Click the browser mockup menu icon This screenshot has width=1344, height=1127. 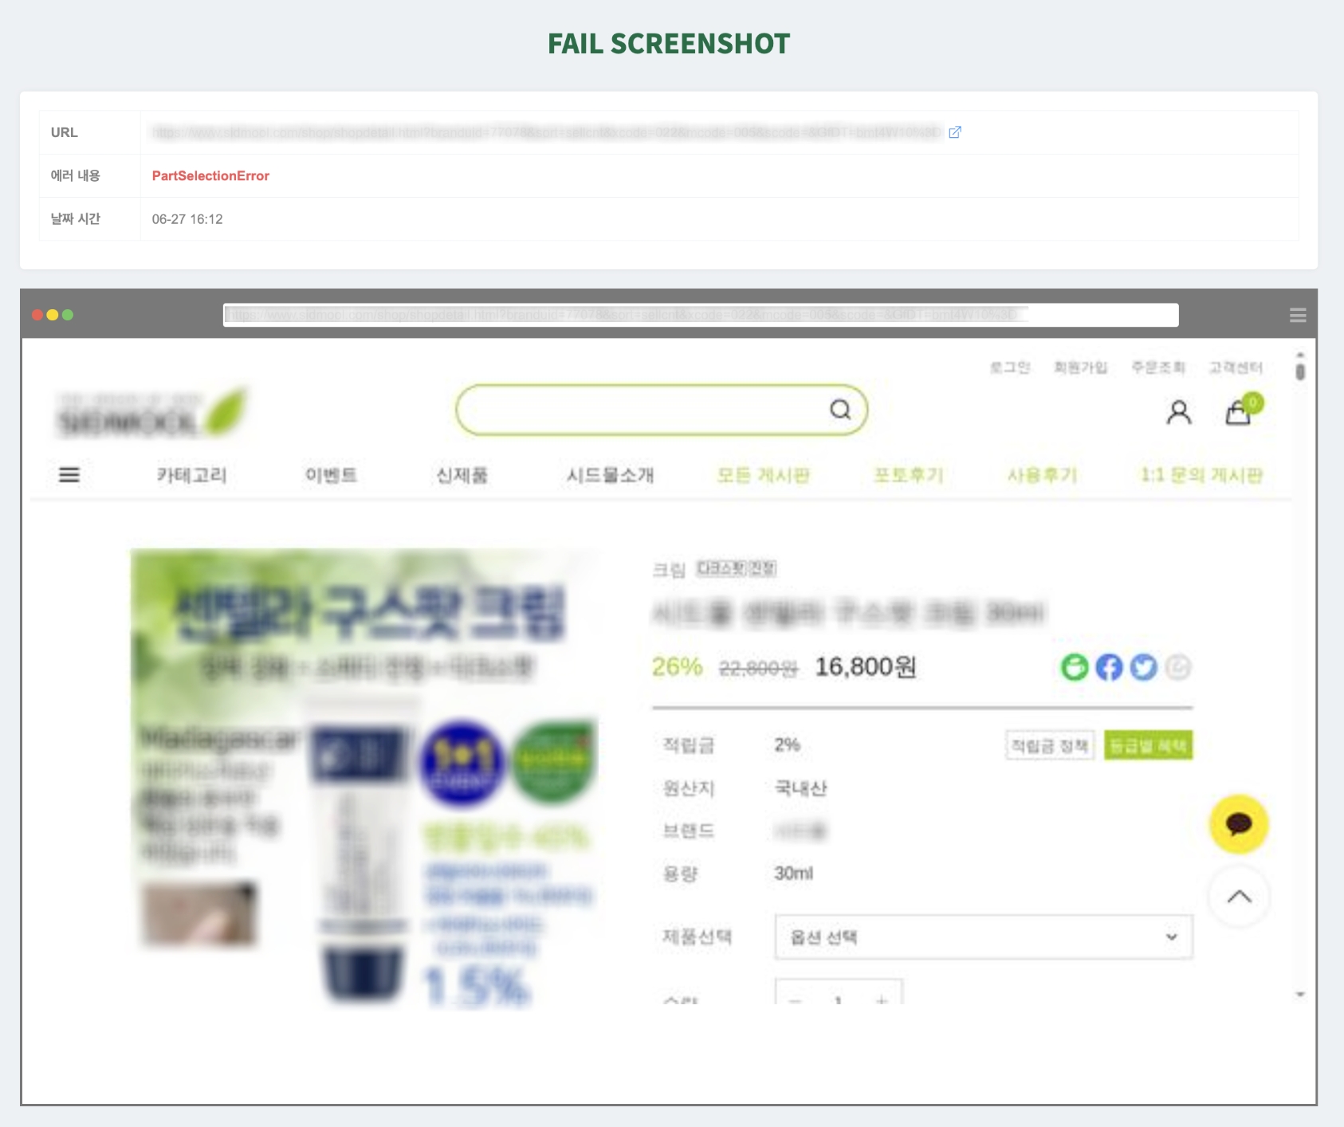(x=1298, y=316)
